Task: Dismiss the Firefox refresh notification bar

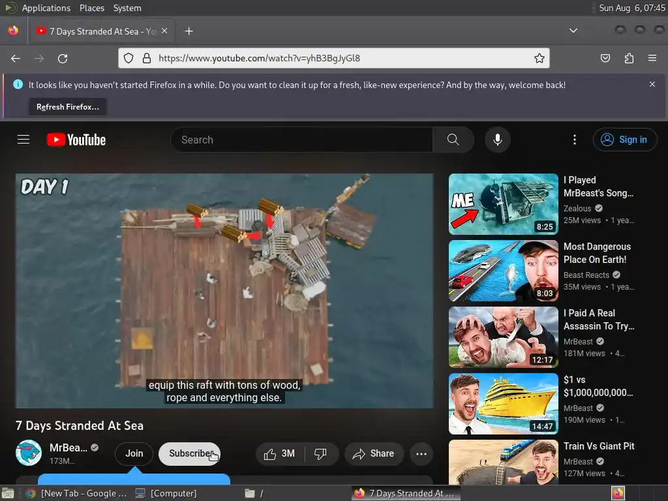Action: pos(652,84)
